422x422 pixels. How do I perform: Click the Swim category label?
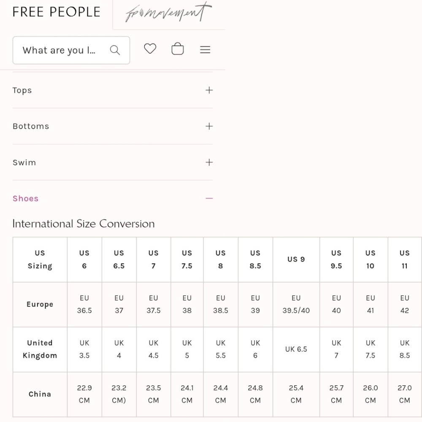click(24, 162)
